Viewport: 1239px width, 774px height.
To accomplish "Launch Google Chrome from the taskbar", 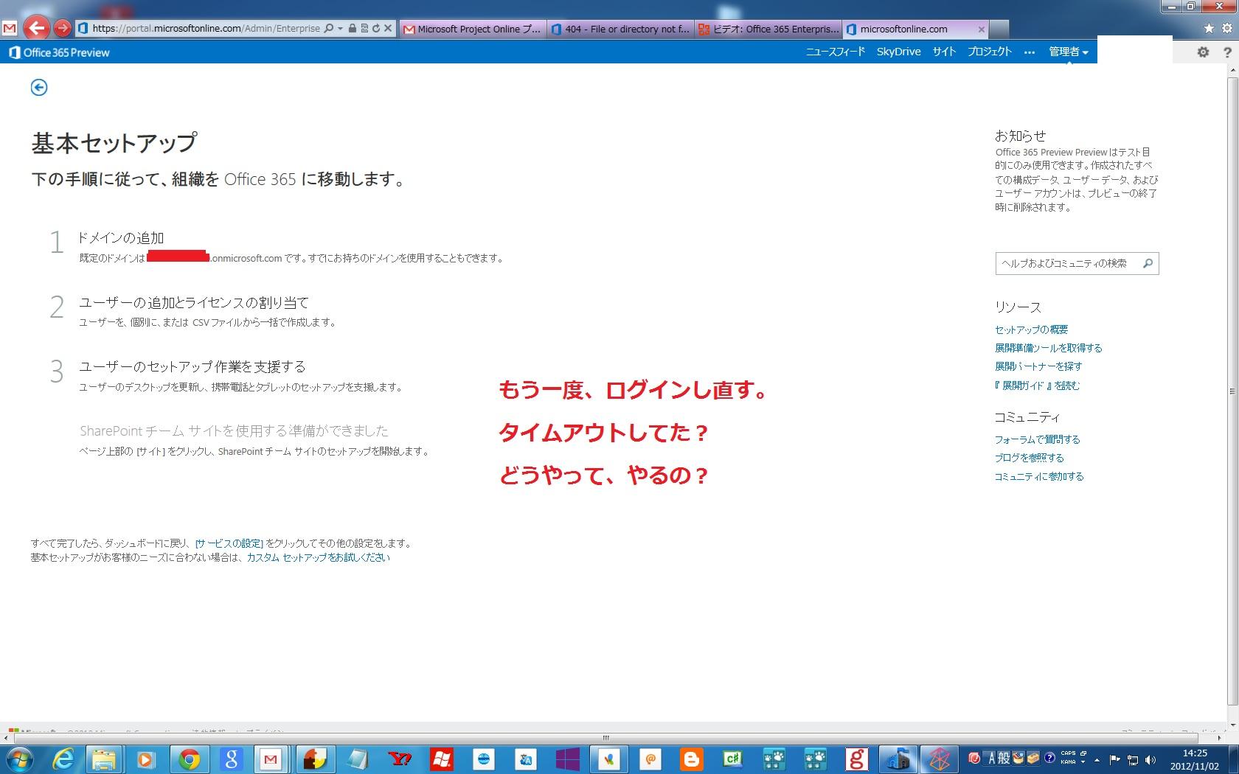I will click(x=189, y=759).
